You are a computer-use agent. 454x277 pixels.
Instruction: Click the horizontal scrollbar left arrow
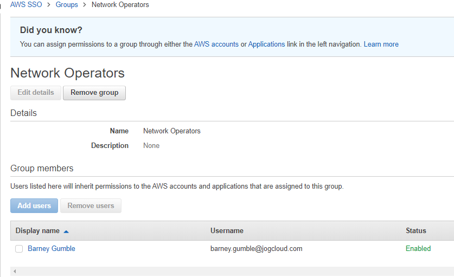point(14,271)
